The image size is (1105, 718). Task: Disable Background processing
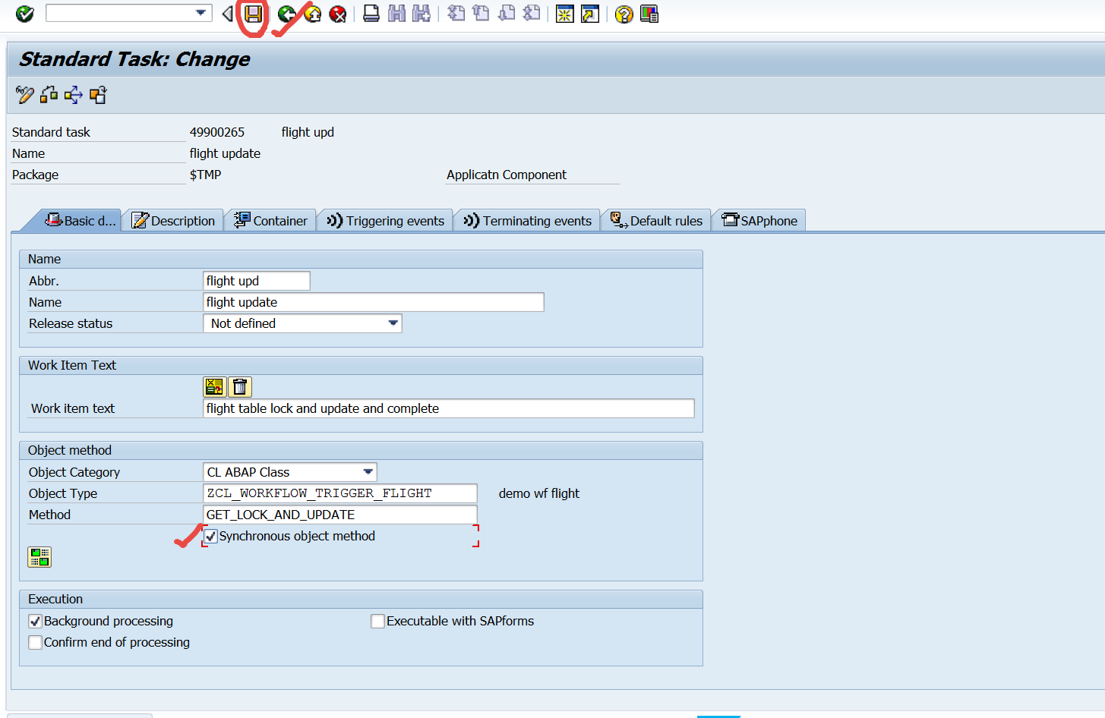click(x=34, y=621)
